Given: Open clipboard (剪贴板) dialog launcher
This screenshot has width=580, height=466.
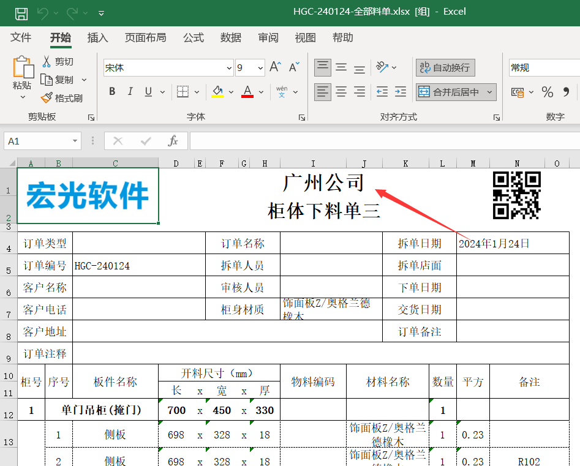Looking at the screenshot, I should 91,117.
